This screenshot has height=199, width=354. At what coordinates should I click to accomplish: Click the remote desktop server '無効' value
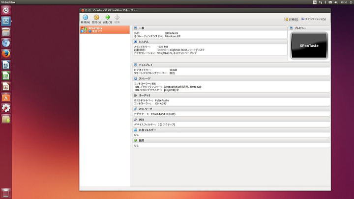(172, 73)
